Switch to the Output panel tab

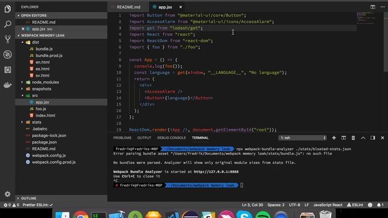pos(144,138)
